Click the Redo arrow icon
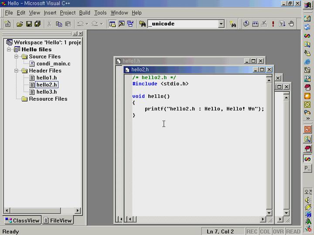The image size is (314, 235). coord(95,24)
